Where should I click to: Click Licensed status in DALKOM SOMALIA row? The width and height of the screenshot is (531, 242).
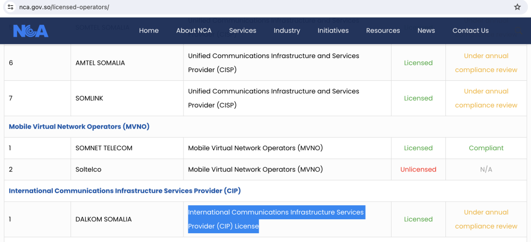tap(418, 219)
